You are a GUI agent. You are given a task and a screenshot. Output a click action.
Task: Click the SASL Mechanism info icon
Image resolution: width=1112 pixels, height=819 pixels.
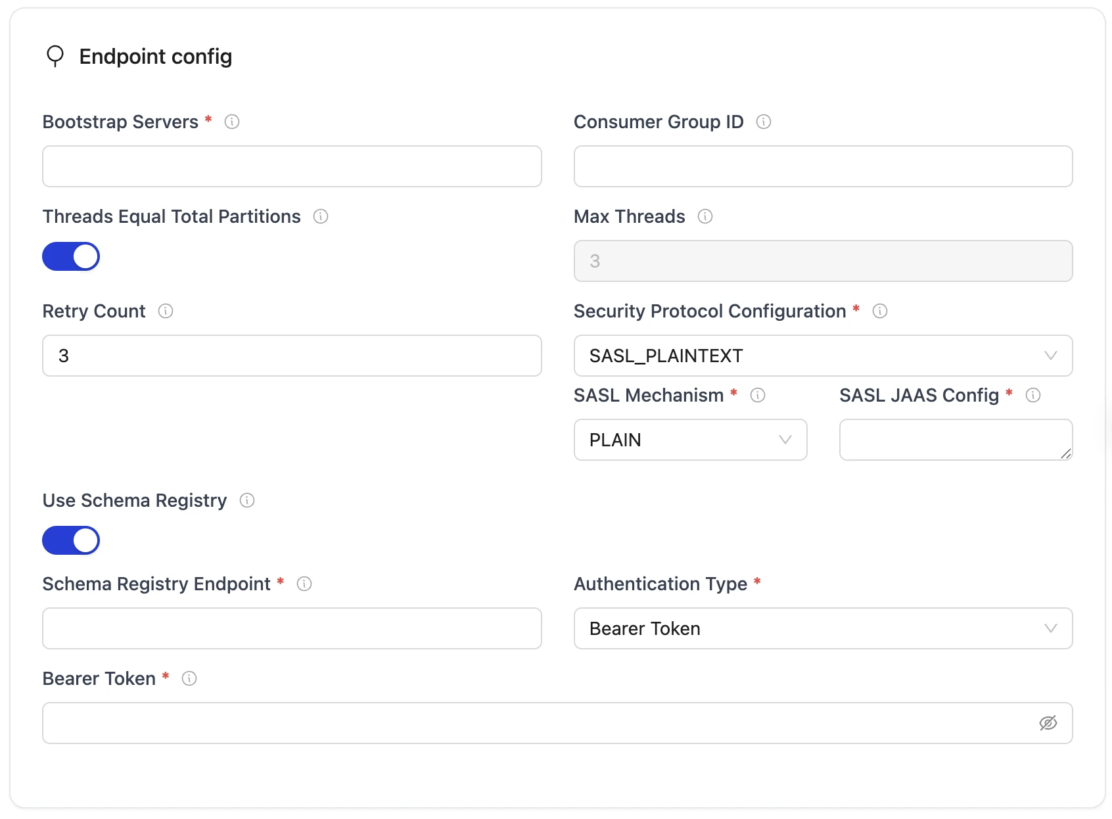point(758,395)
